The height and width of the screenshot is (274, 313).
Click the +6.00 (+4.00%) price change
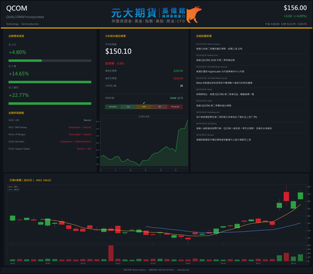point(295,16)
